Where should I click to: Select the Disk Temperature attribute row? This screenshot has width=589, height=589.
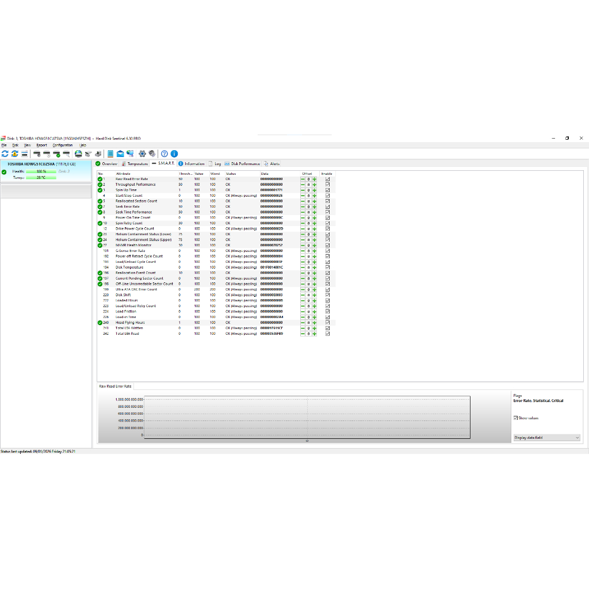pos(129,267)
